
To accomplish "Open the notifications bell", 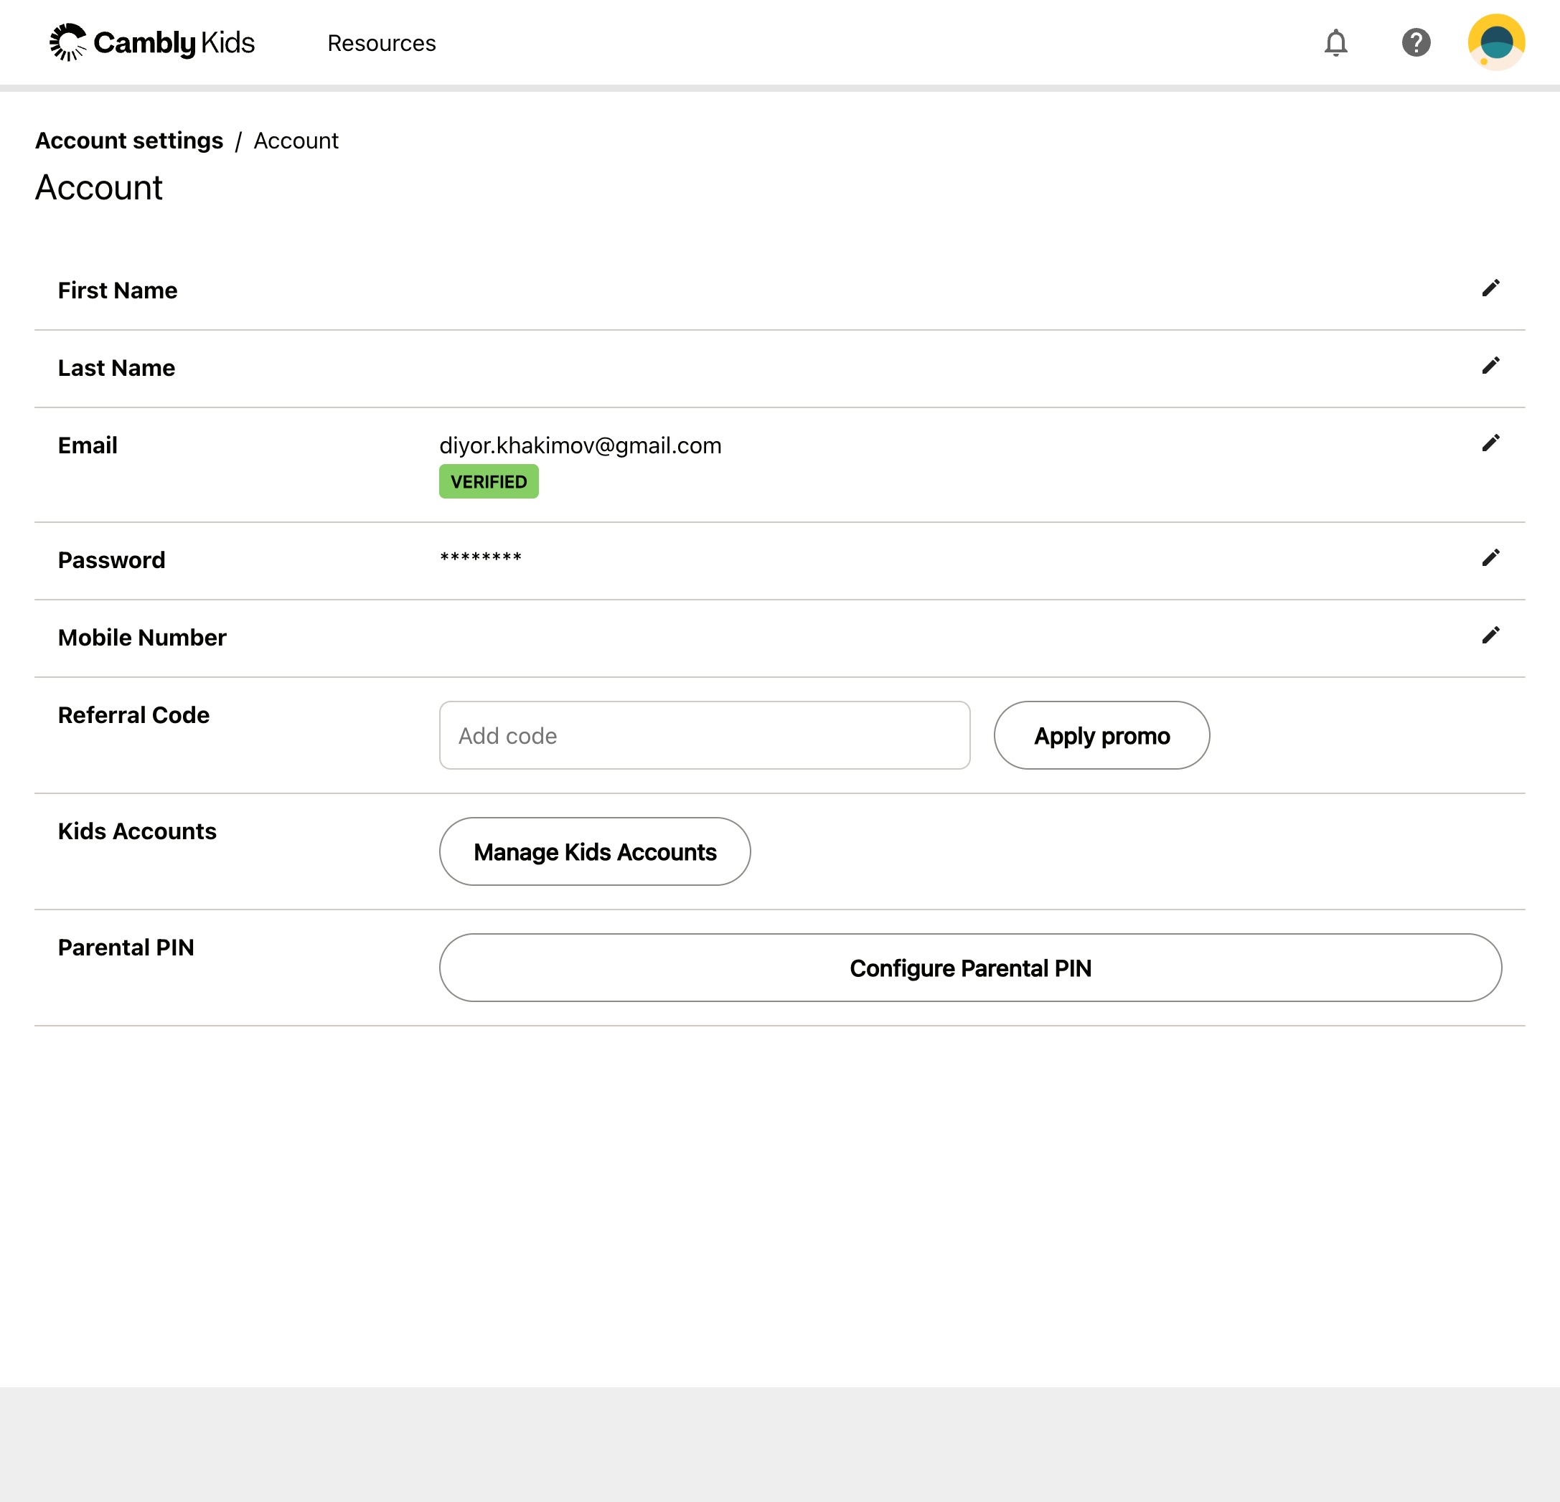I will pyautogui.click(x=1335, y=42).
